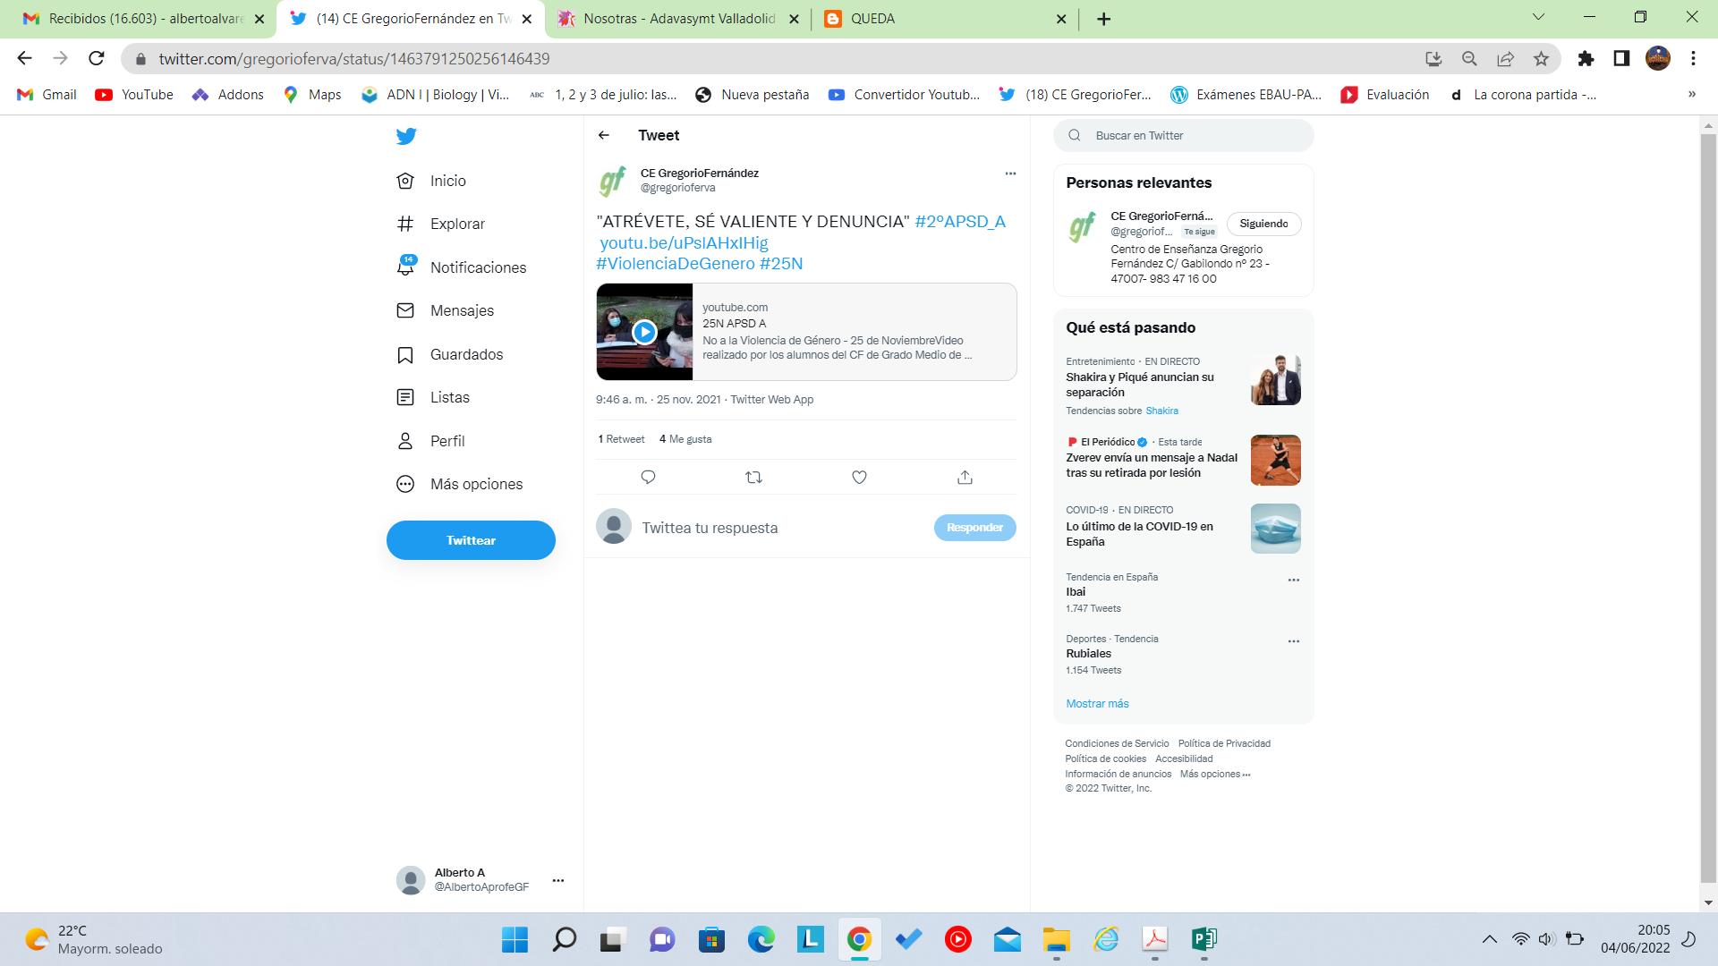Open the tweet's three-dot options menu

click(x=1010, y=174)
